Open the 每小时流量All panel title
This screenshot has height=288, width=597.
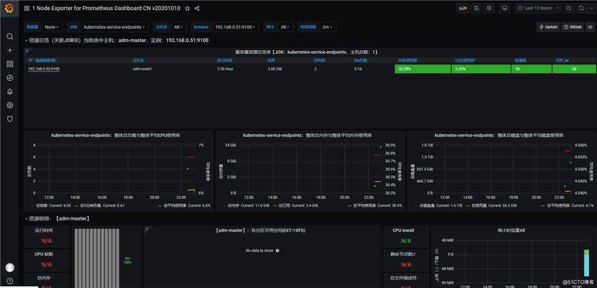[x=511, y=230]
